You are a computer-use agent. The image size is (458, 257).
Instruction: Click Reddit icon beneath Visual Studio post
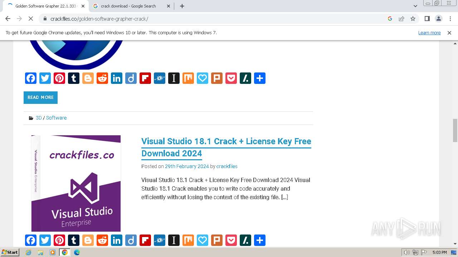click(x=102, y=240)
